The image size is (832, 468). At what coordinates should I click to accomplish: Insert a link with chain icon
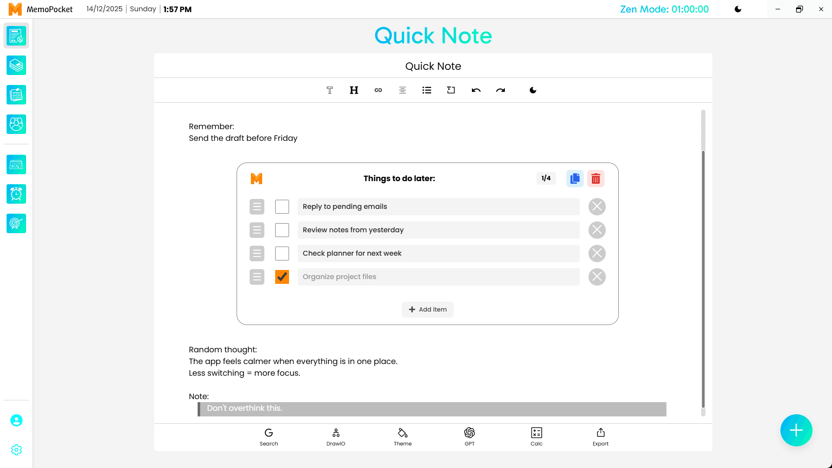click(378, 90)
